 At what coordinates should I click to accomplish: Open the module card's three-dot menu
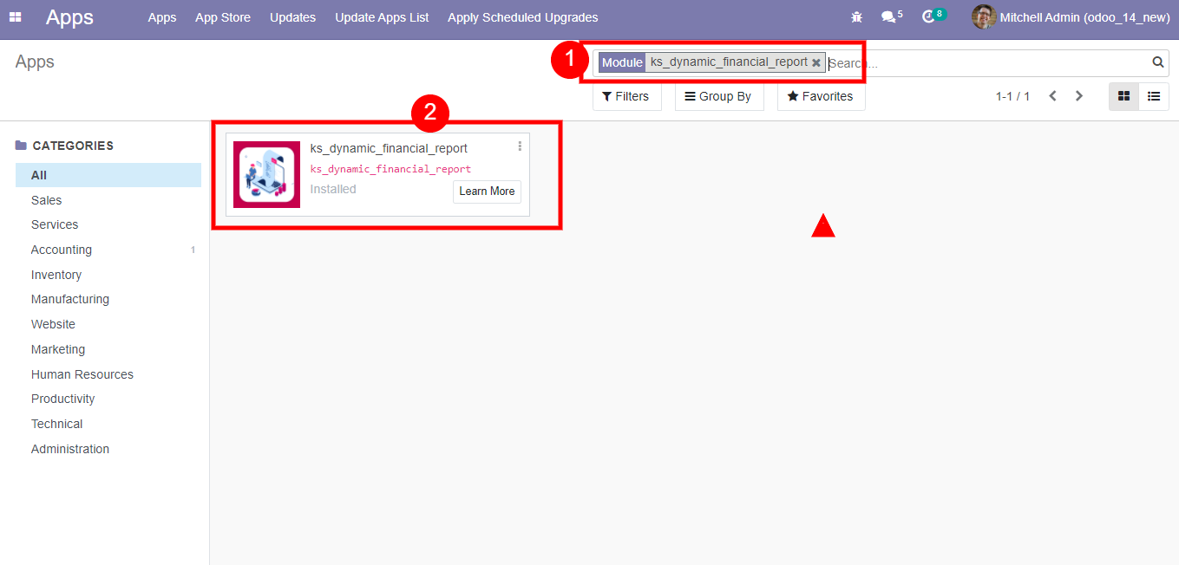pos(520,146)
